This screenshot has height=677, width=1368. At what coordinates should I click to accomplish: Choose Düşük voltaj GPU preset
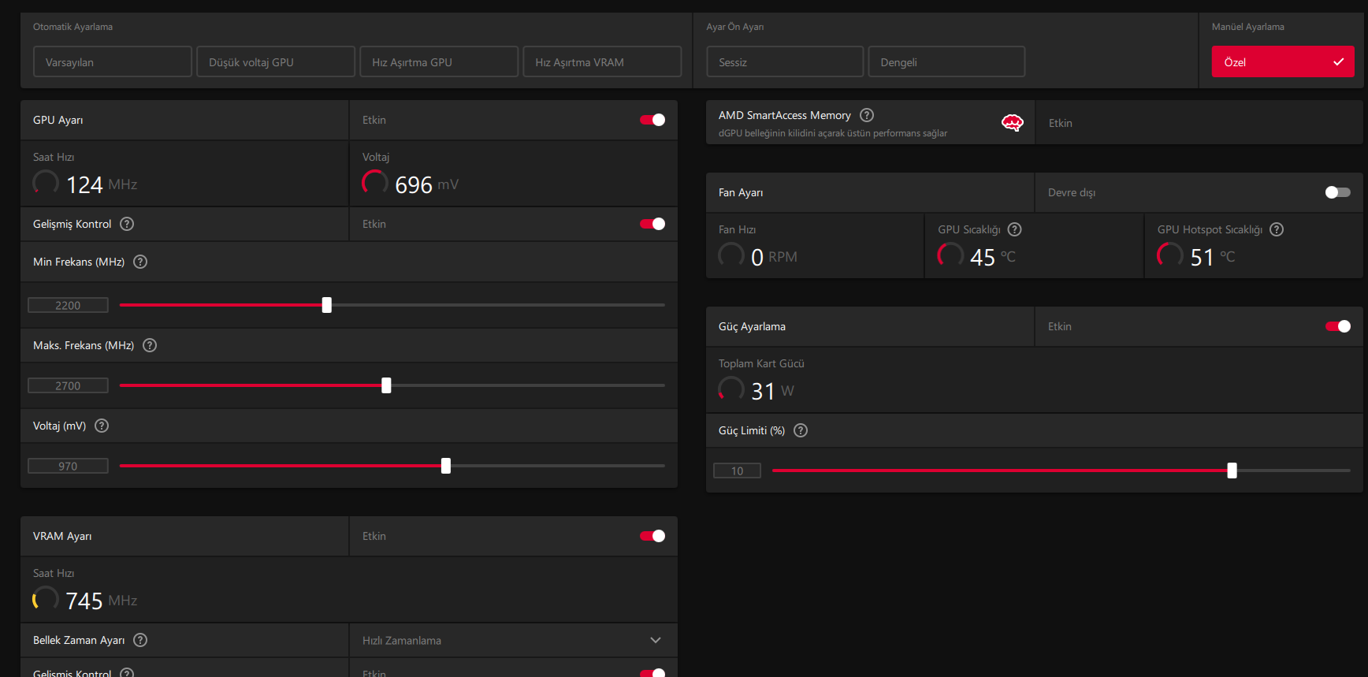pyautogui.click(x=276, y=61)
